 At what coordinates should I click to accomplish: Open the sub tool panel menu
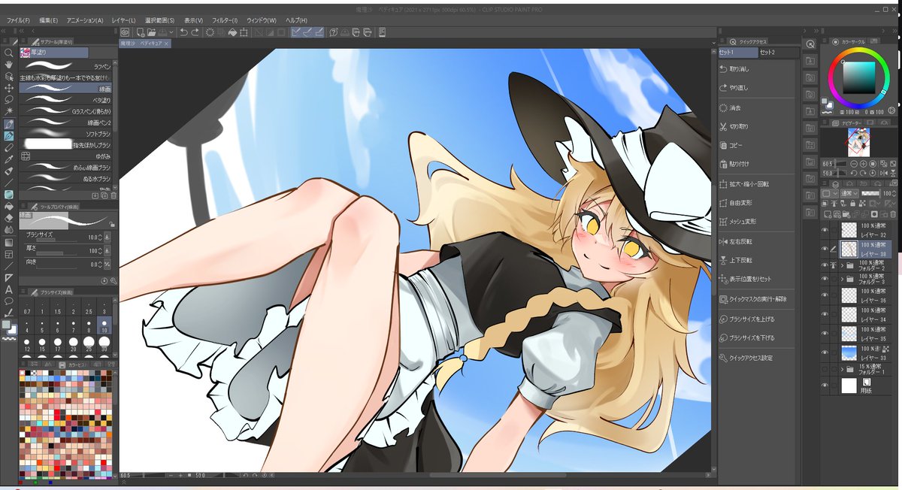[23, 41]
